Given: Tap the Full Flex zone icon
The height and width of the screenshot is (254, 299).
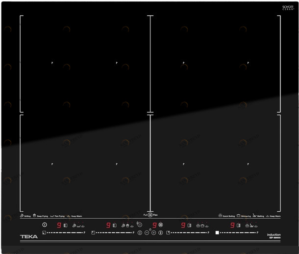Looking at the screenshot, I should coord(150,215).
